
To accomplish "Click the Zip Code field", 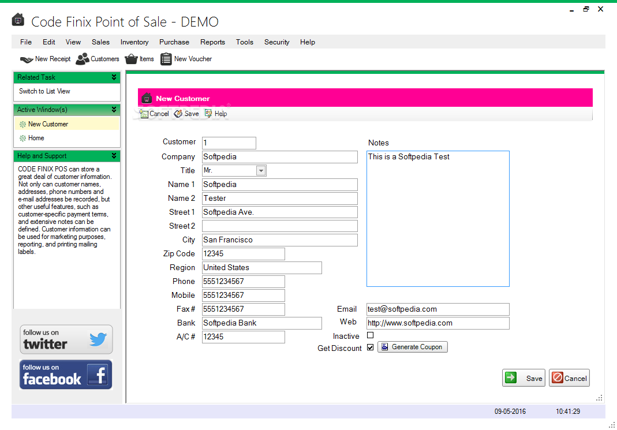I will point(244,254).
